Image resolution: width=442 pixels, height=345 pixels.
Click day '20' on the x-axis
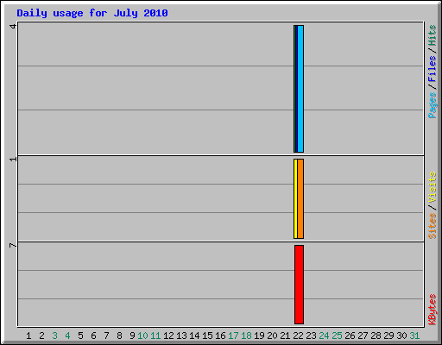pyautogui.click(x=272, y=336)
